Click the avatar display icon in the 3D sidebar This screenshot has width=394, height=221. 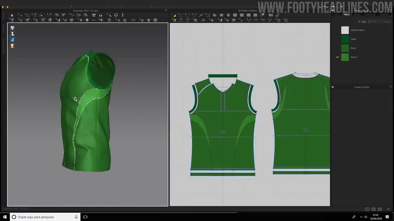[12, 34]
